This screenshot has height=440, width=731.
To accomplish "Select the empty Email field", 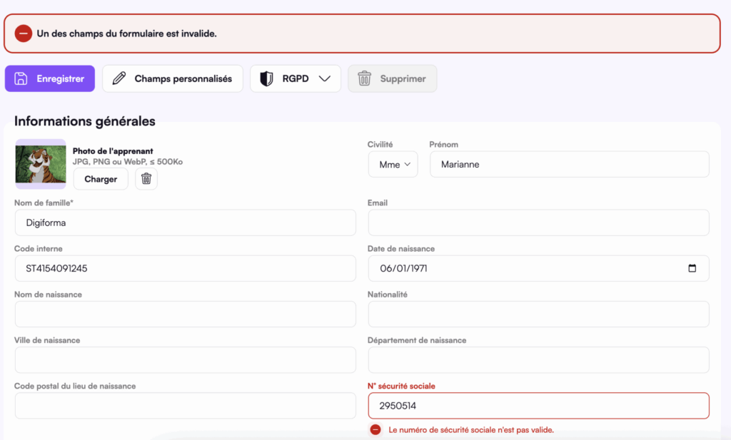I will point(538,222).
